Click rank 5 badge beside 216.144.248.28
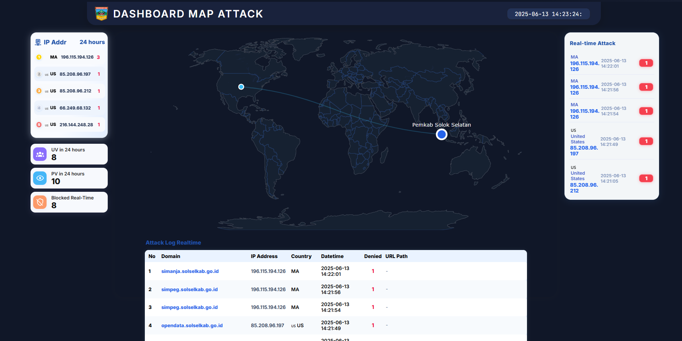 (x=39, y=124)
